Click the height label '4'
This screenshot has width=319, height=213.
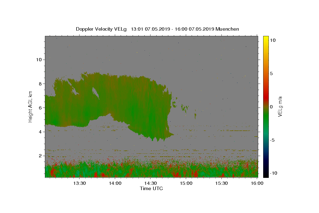[40, 132]
